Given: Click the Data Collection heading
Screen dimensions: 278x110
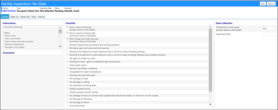Looking at the screenshot, I should [224, 23].
